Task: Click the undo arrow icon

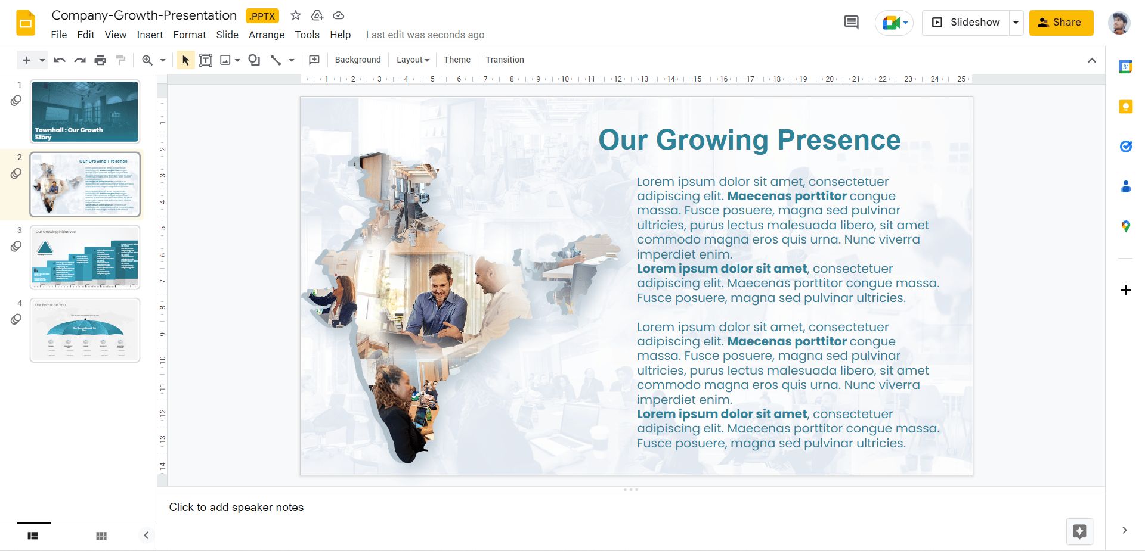Action: [60, 60]
